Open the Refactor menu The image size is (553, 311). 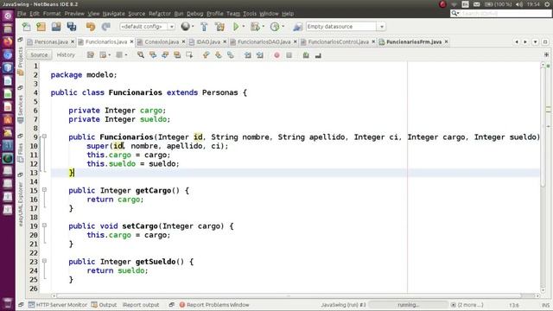tap(159, 14)
